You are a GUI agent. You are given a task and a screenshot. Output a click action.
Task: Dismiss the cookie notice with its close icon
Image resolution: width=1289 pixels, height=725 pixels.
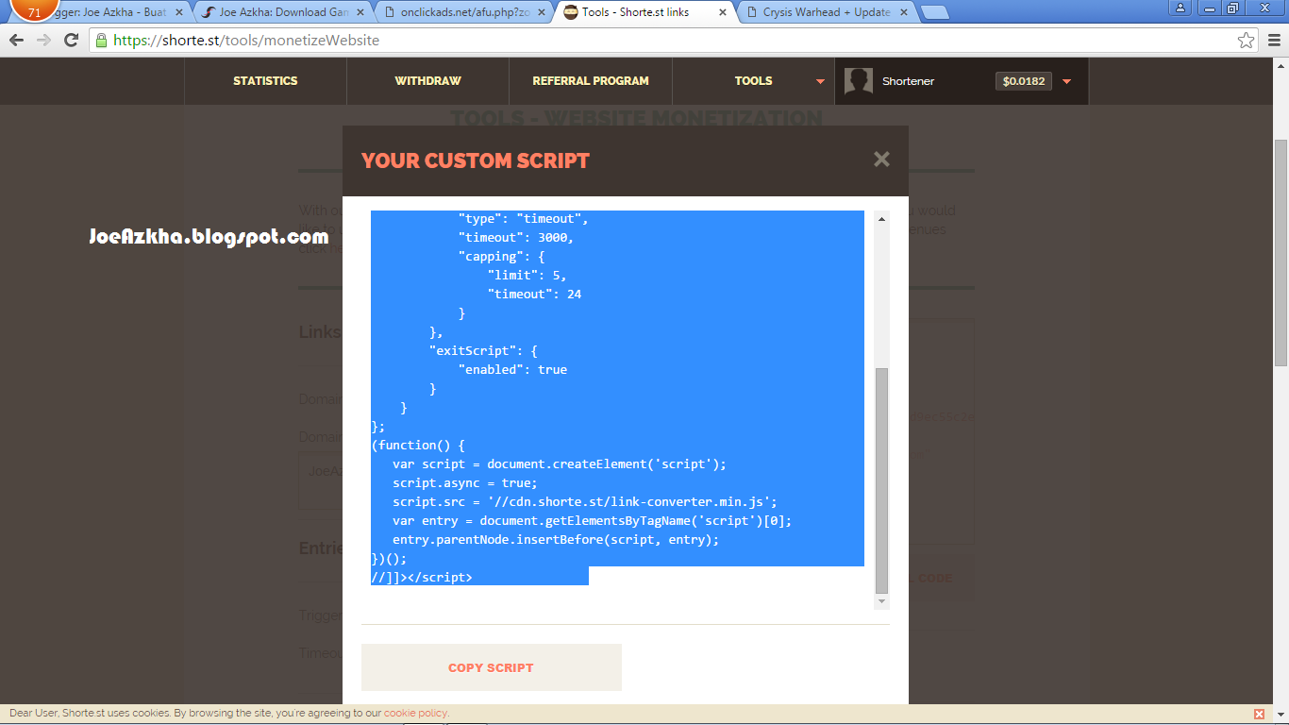[1259, 714]
